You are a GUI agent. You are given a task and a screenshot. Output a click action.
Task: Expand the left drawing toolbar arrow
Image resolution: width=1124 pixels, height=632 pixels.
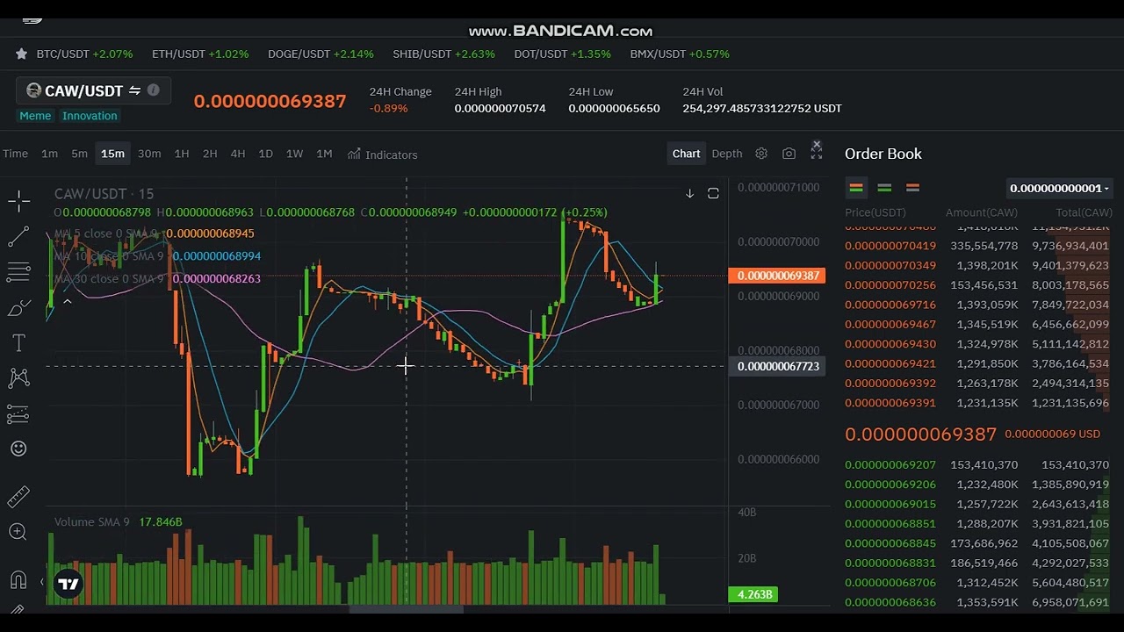pyautogui.click(x=41, y=581)
